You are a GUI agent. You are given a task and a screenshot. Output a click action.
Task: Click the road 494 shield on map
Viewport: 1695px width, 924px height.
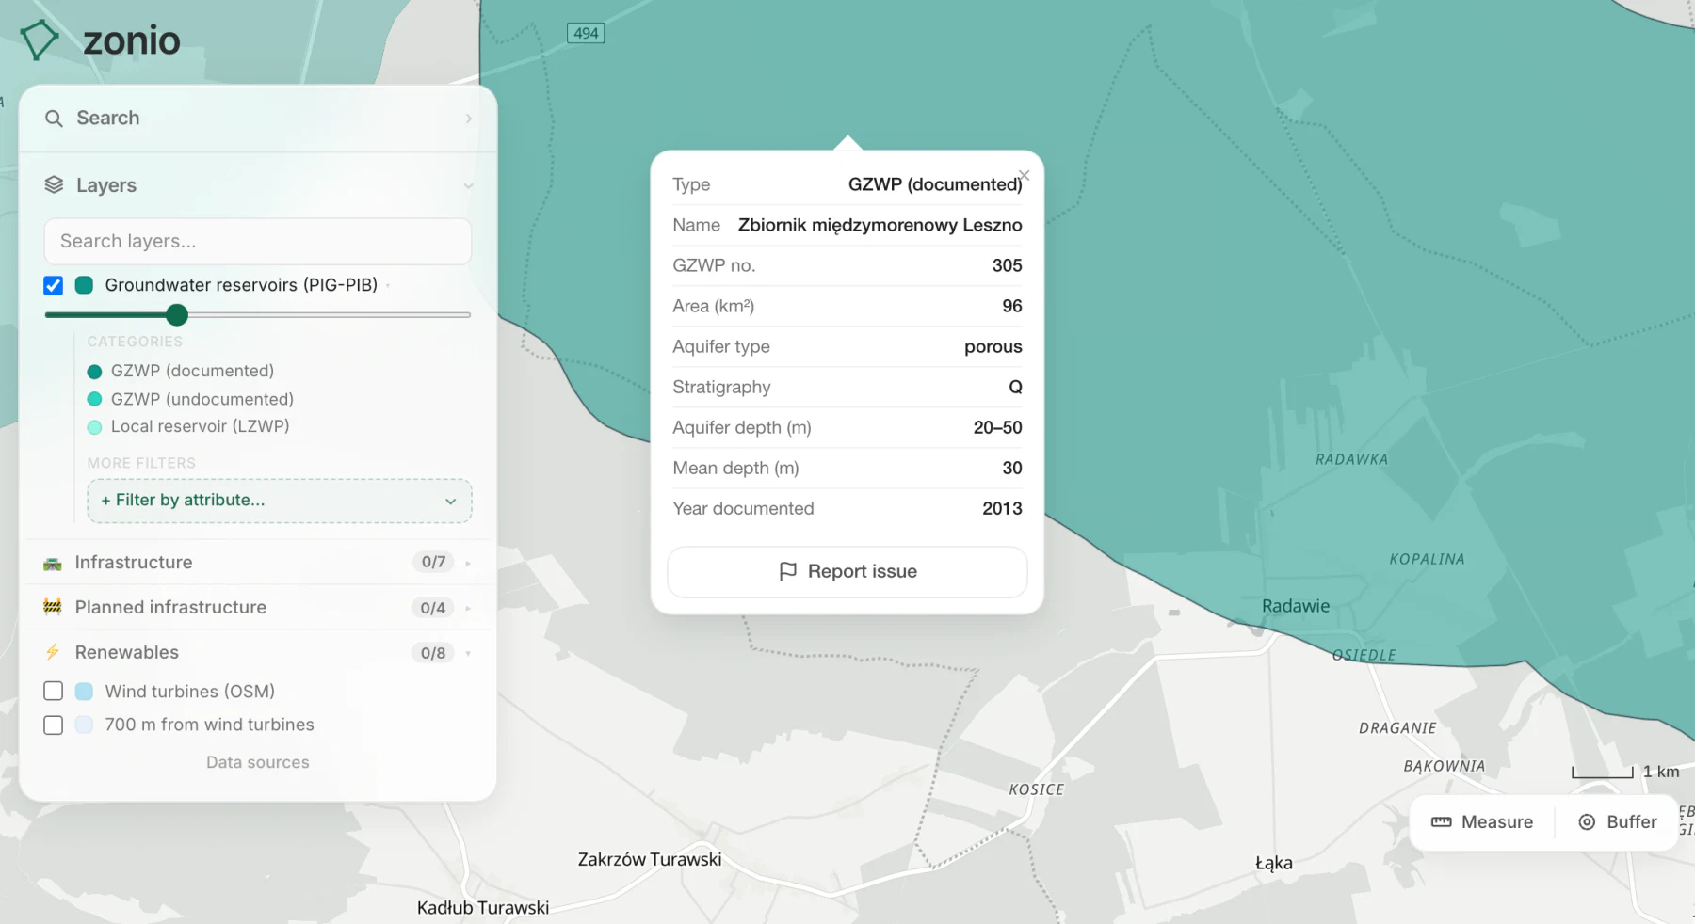(586, 33)
